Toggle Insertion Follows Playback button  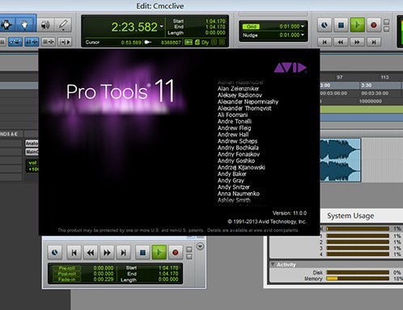coord(65,42)
